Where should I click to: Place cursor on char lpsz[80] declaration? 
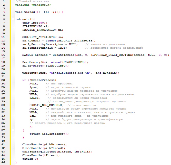(33, 23)
